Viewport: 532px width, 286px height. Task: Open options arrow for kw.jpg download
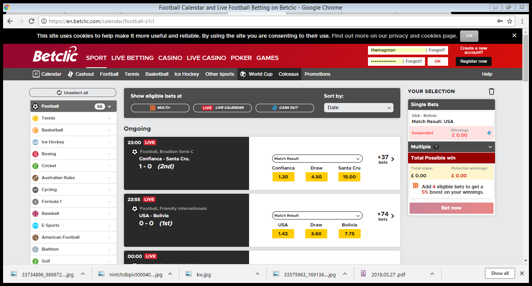[258, 274]
